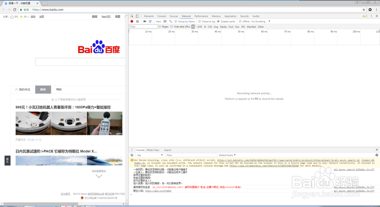Enable the Regex filter checkbox
Image resolution: width=380 pixels, height=207 pixels.
[x=160, y=27]
